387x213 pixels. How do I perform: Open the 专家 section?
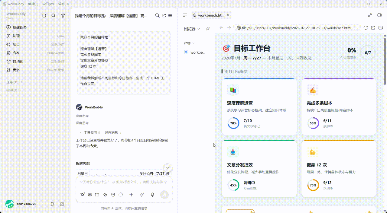[x=35, y=53]
